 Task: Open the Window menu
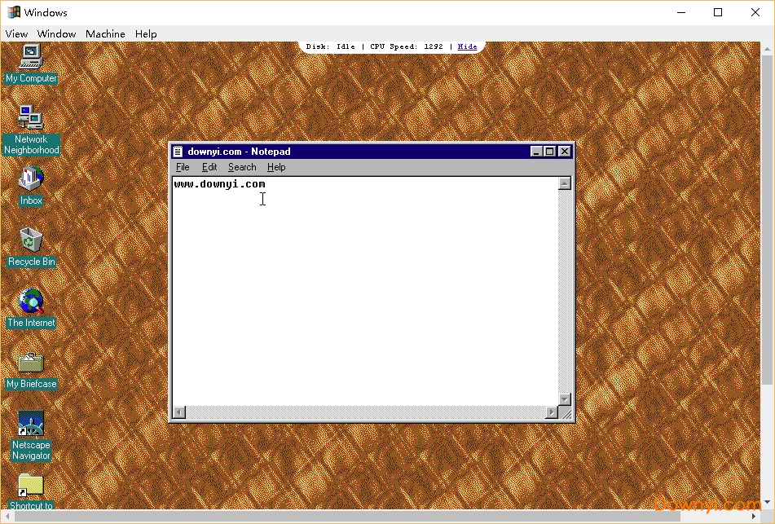click(56, 33)
